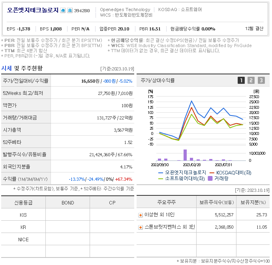Click the tallest purple volume bar in chart
Image resolution: width=272 pixels, height=265 pixels.
tap(185, 155)
